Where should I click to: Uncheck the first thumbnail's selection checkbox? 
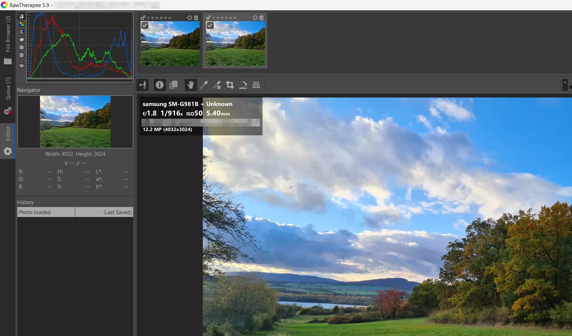tap(145, 25)
